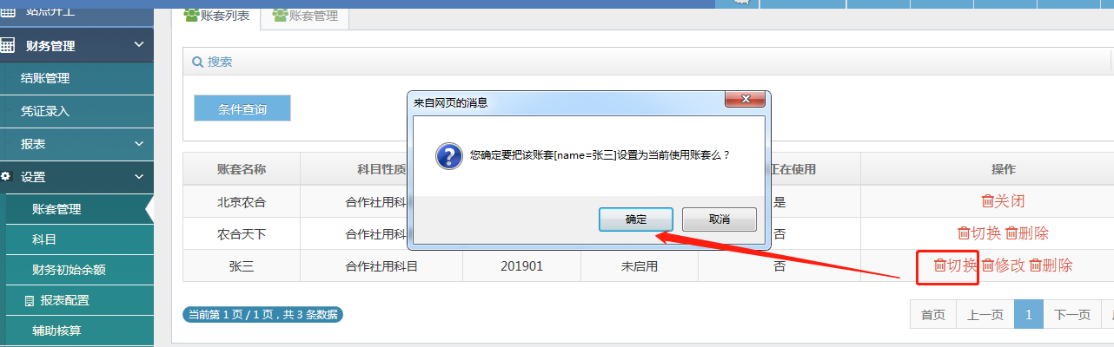This screenshot has width=1114, height=347.
Task: Click the blue question mark icon
Action: point(448,155)
